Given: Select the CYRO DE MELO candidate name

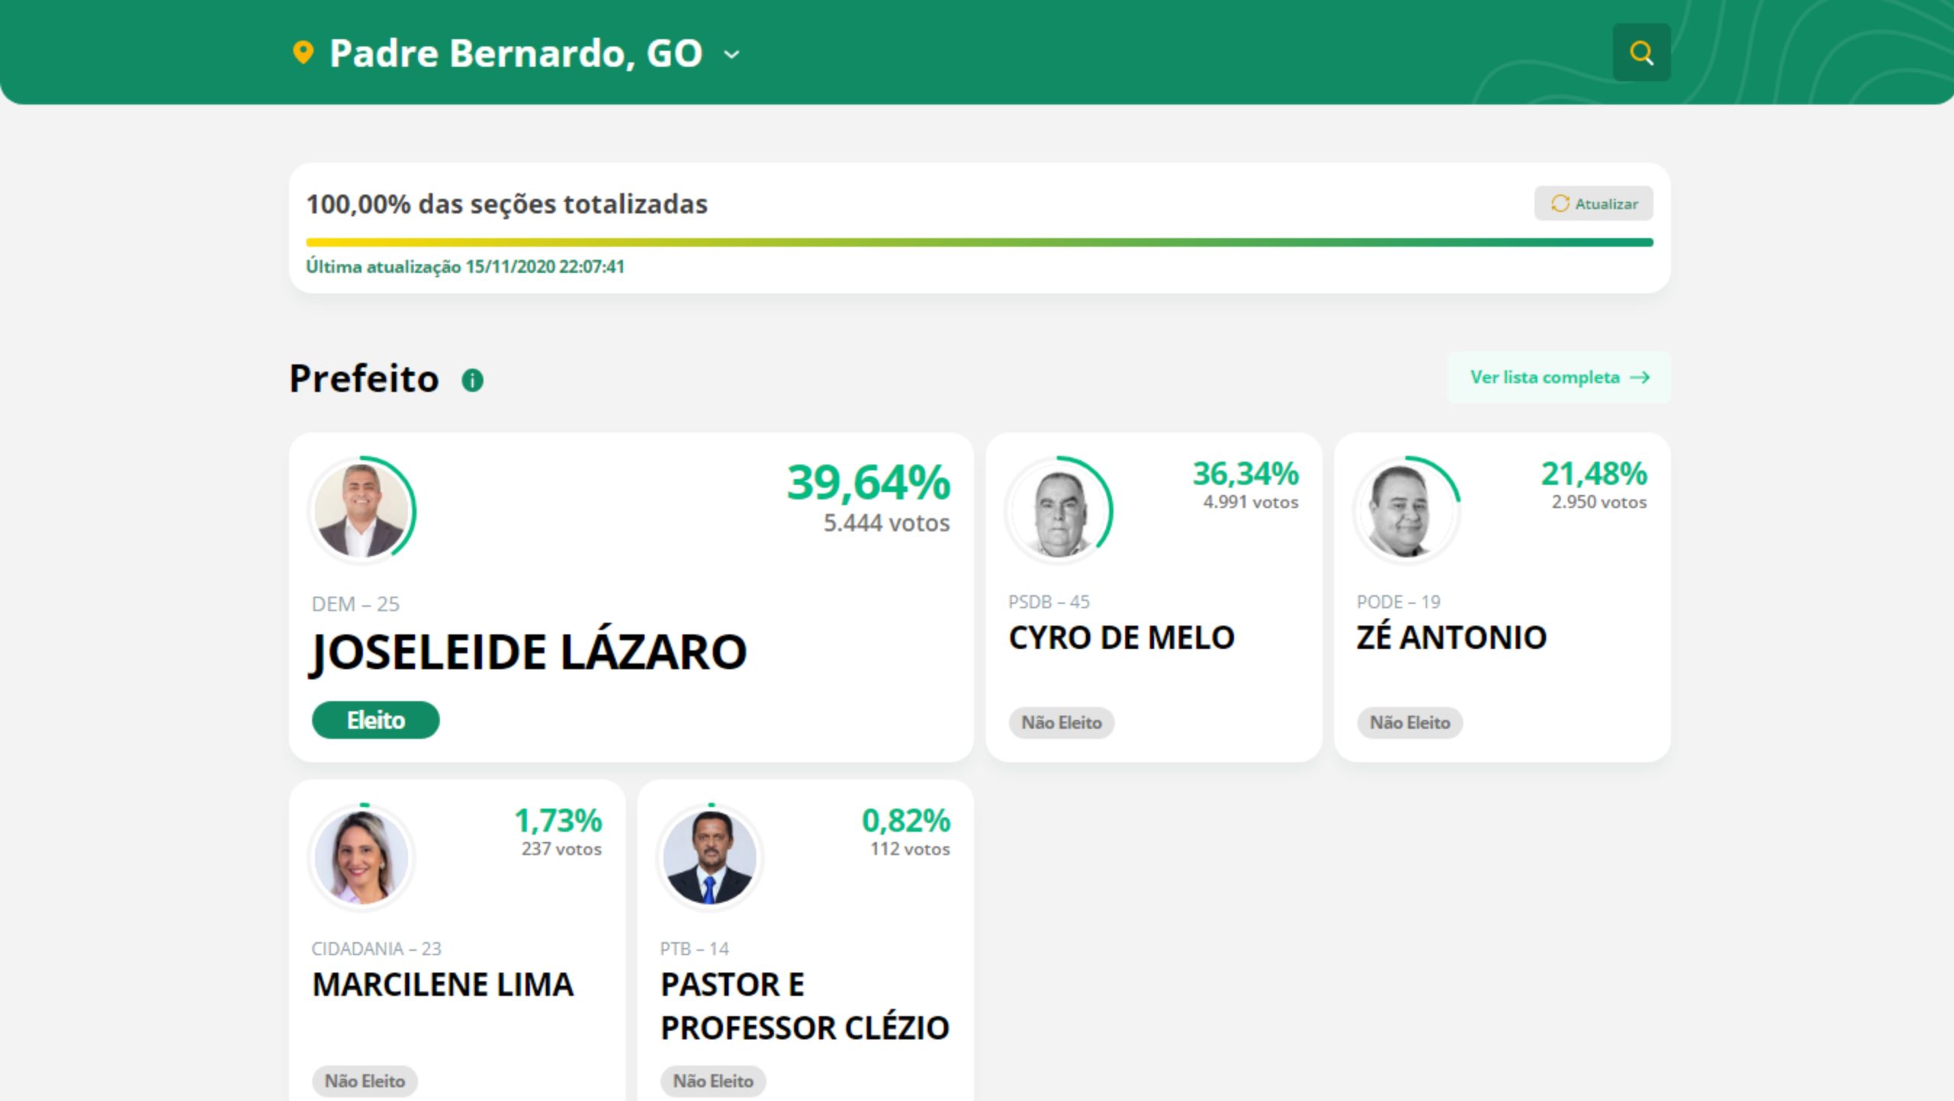Looking at the screenshot, I should point(1122,638).
